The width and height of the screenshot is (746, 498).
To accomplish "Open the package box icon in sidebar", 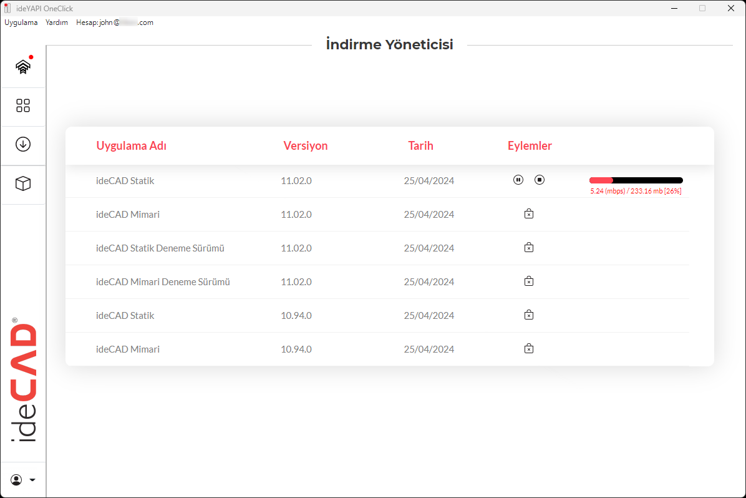I will click(23, 183).
